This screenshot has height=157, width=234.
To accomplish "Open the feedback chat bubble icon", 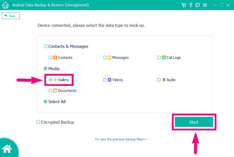I will click(198, 5).
